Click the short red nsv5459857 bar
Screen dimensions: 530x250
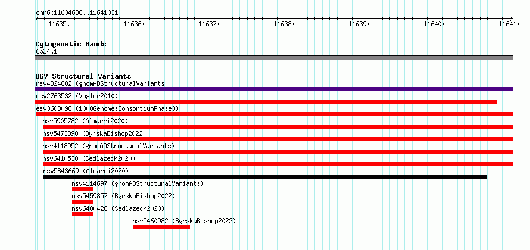(x=82, y=202)
